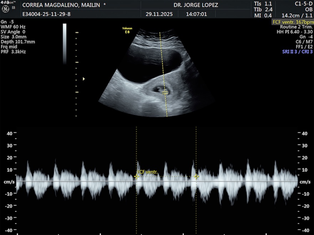Select the PRF 3.3kHz parameter
The width and height of the screenshot is (314, 235).
tap(13, 52)
